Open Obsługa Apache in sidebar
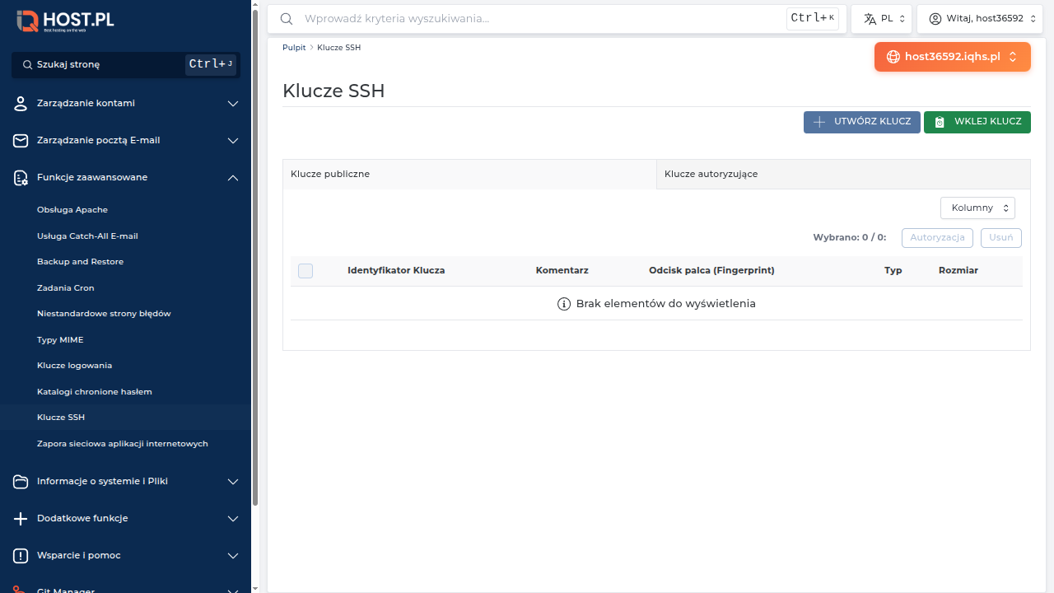 72,210
